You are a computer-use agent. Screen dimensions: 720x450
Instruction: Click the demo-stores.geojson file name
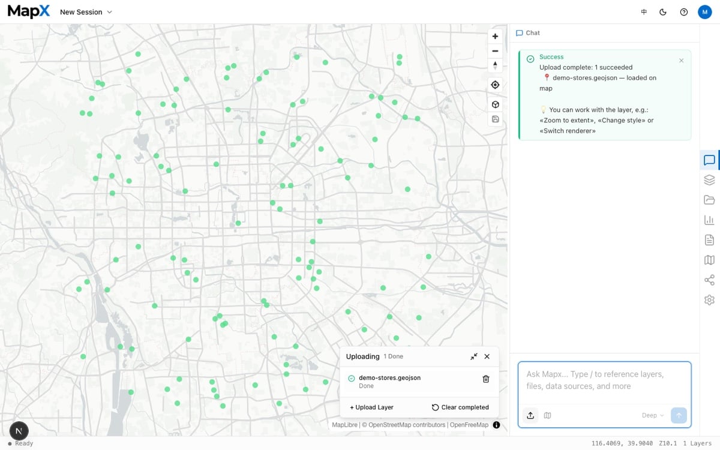pos(389,378)
